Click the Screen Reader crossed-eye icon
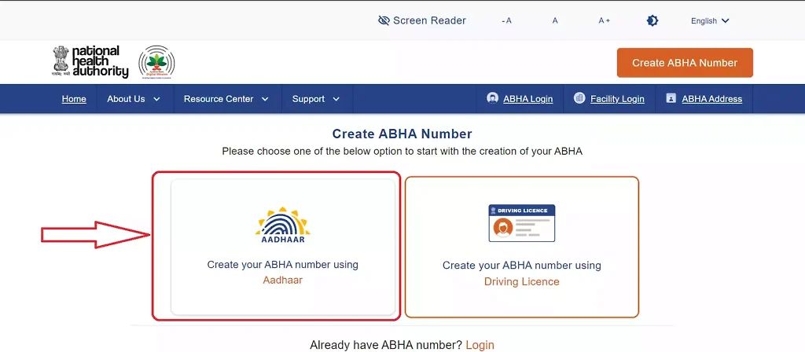The image size is (805, 352). point(384,20)
